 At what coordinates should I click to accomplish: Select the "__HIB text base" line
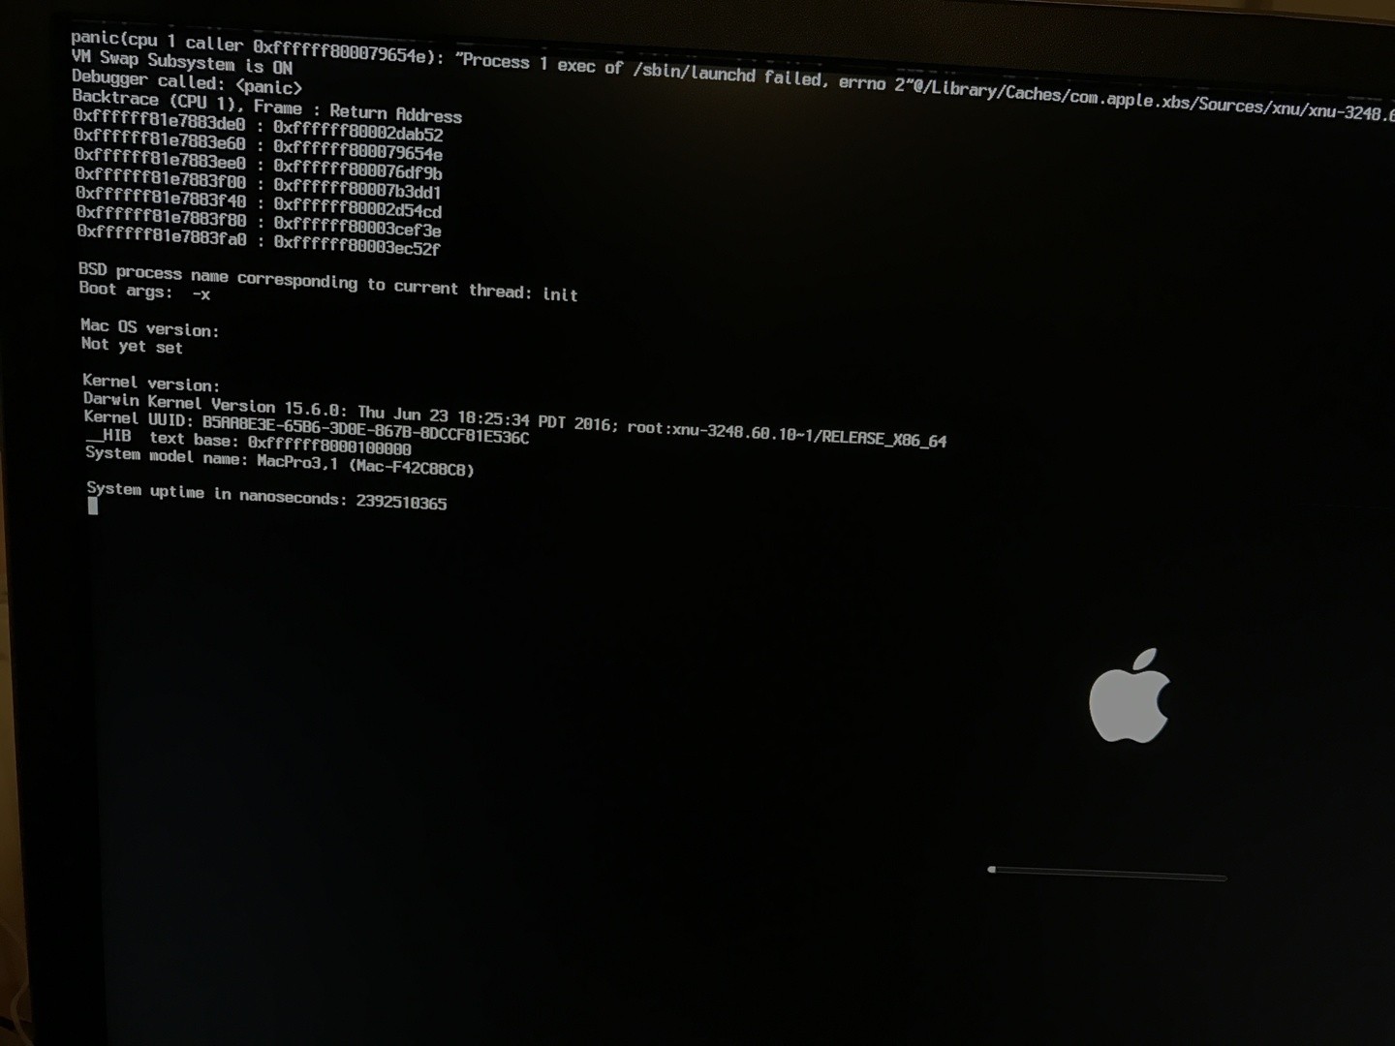(x=248, y=442)
